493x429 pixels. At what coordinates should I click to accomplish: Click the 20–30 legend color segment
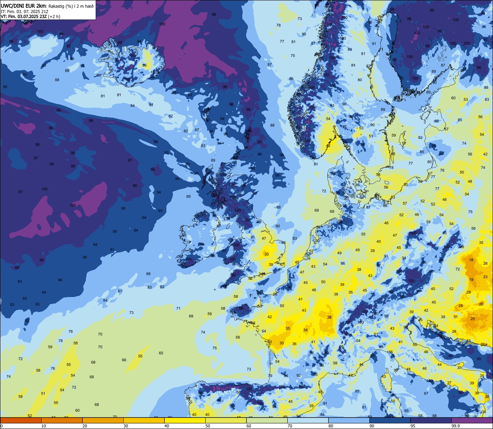coord(103,421)
